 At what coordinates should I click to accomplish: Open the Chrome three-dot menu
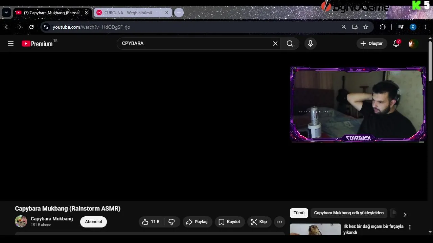[x=425, y=27]
